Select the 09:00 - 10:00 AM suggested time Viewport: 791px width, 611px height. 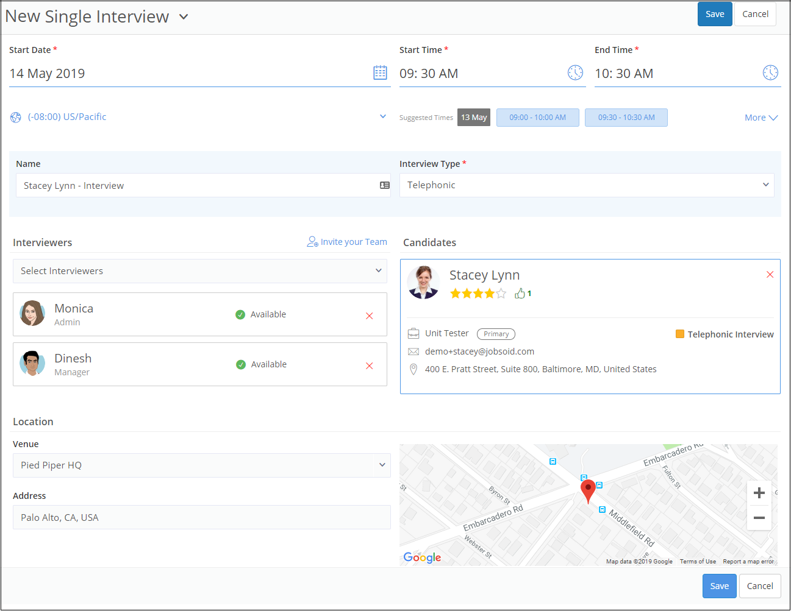pyautogui.click(x=537, y=118)
